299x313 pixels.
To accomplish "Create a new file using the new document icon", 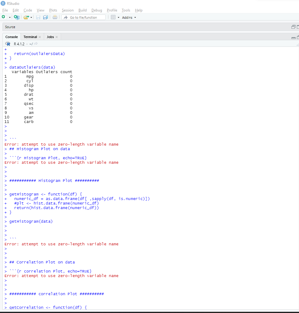I will pyautogui.click(x=5, y=17).
